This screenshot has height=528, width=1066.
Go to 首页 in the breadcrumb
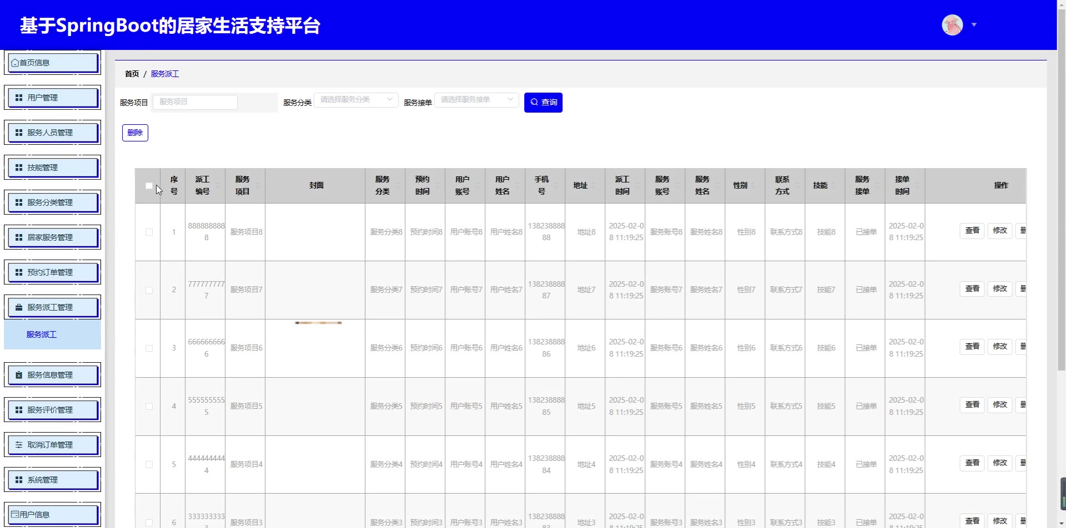point(132,74)
